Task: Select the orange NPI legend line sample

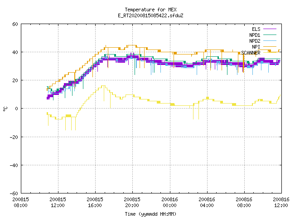Action: point(270,46)
